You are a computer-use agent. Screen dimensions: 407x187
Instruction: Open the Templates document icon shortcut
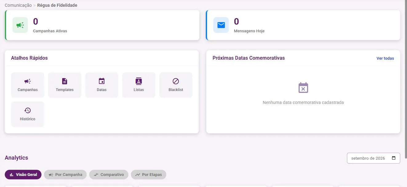(65, 81)
